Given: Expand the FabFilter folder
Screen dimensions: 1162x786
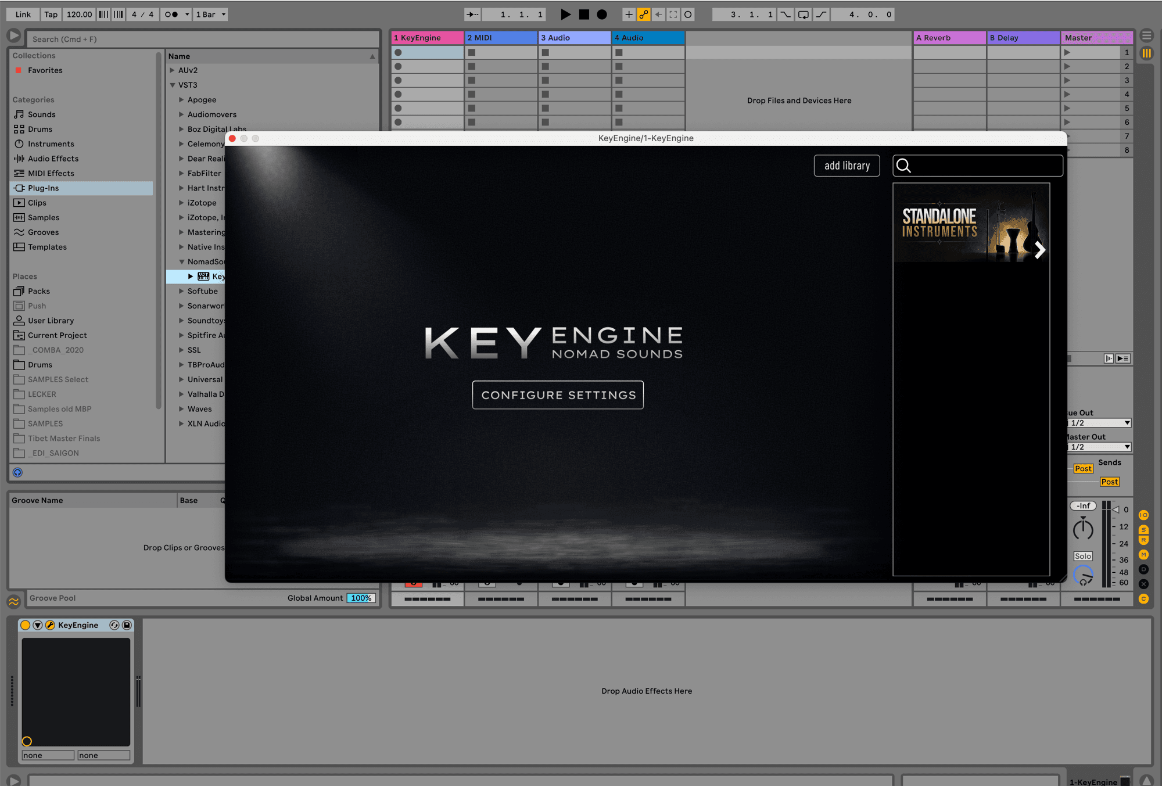Looking at the screenshot, I should 181,173.
